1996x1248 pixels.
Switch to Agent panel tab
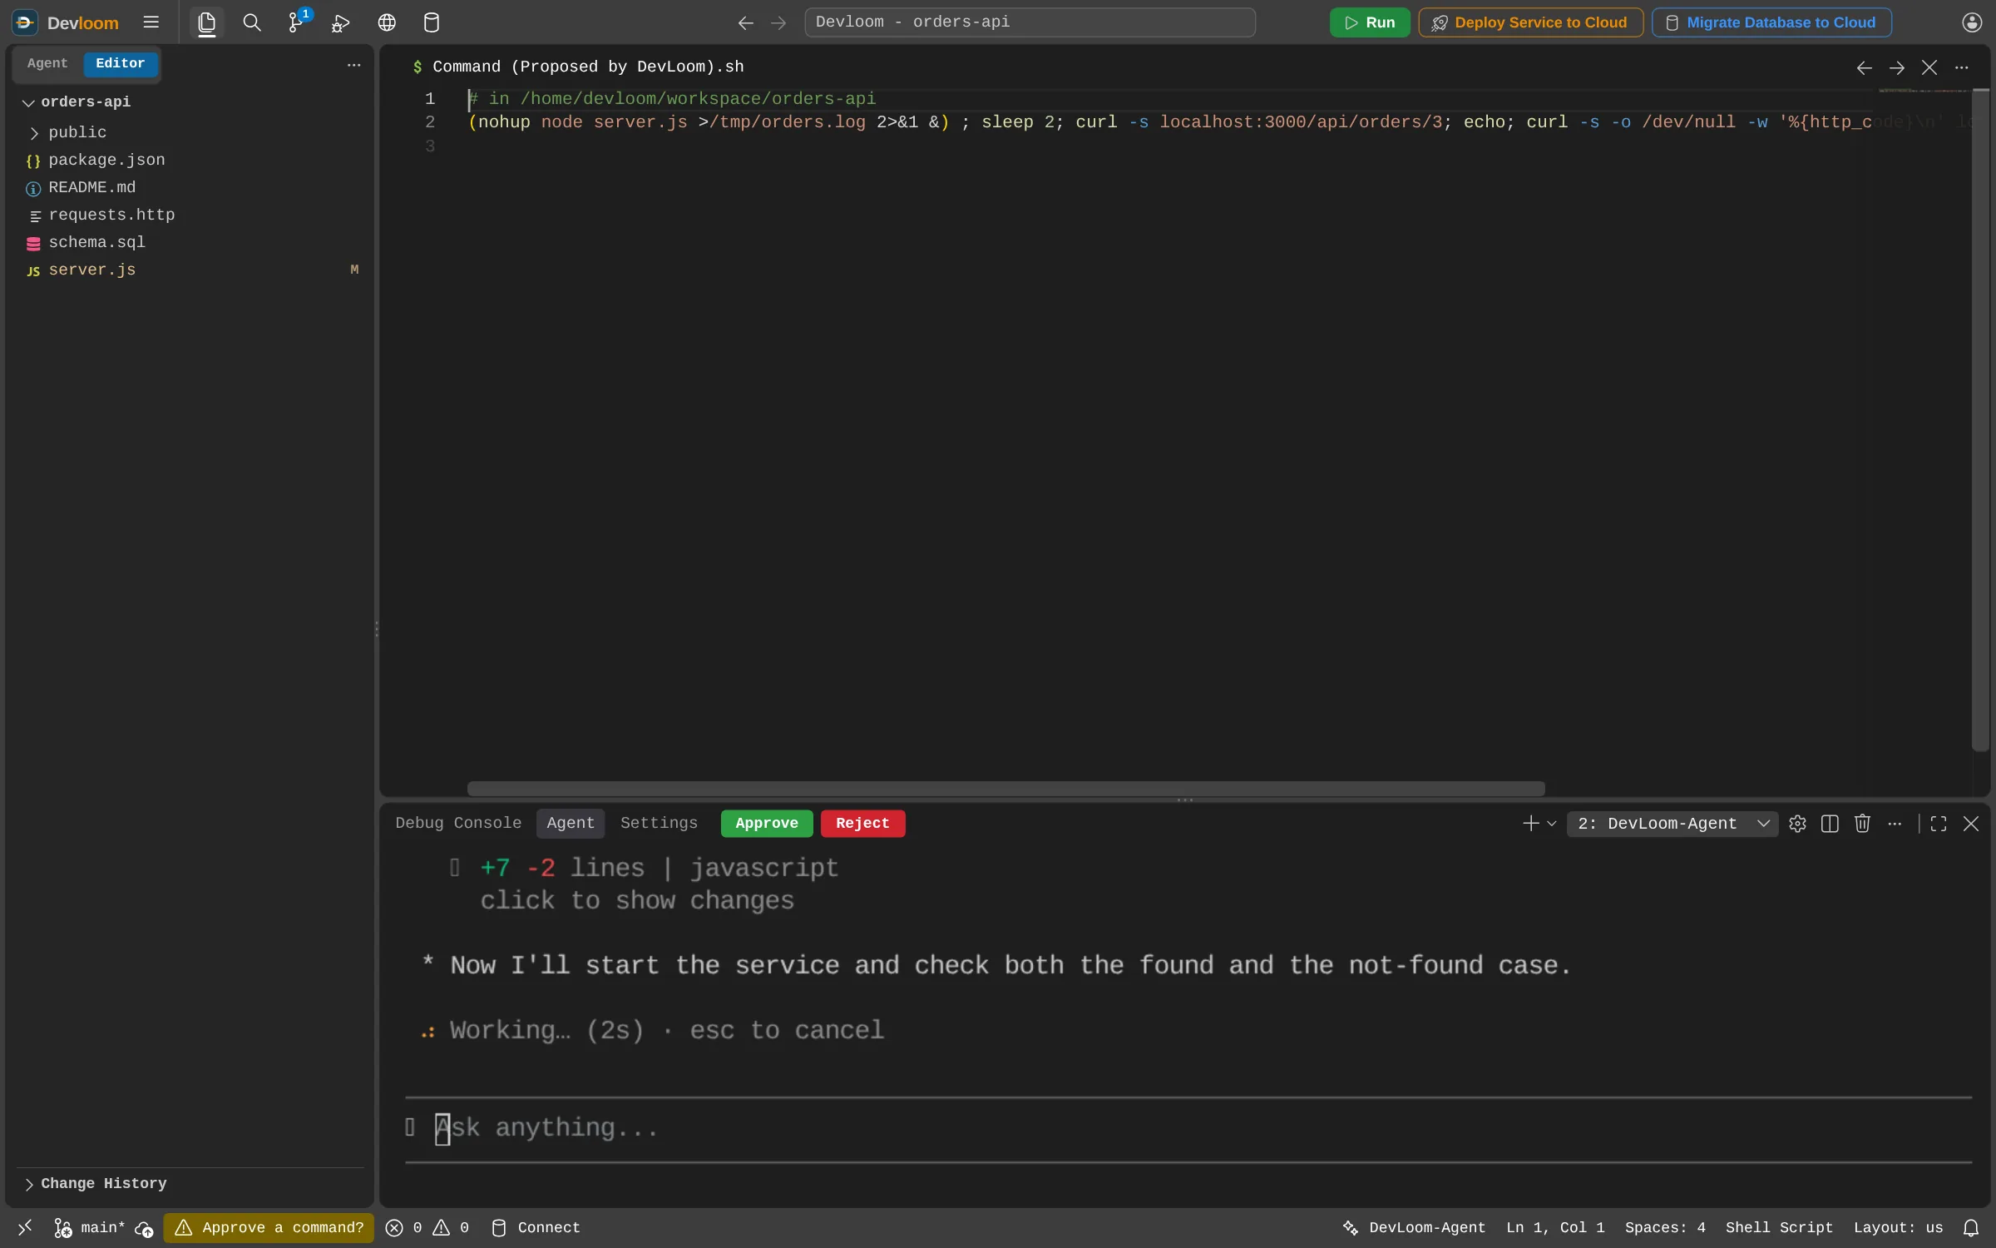point(571,824)
